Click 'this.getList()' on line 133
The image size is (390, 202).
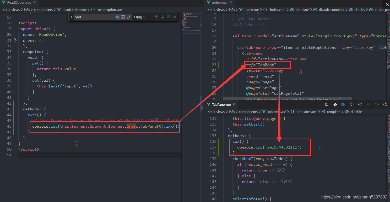tap(248, 124)
